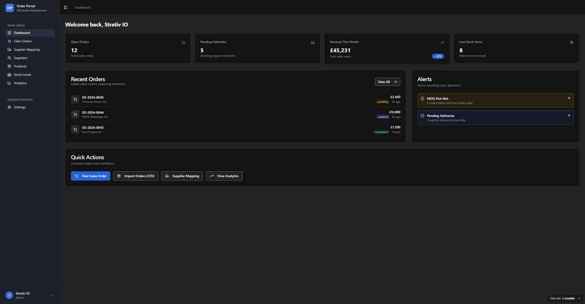This screenshot has width=585, height=304.
Task: Click the completed status badge
Action: [x=381, y=132]
